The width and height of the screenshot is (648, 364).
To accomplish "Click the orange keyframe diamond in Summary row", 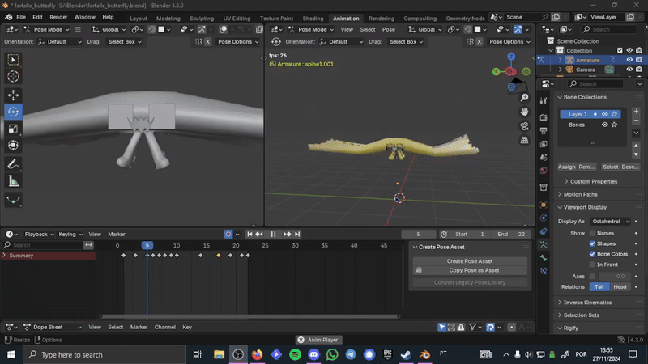I will [x=218, y=256].
